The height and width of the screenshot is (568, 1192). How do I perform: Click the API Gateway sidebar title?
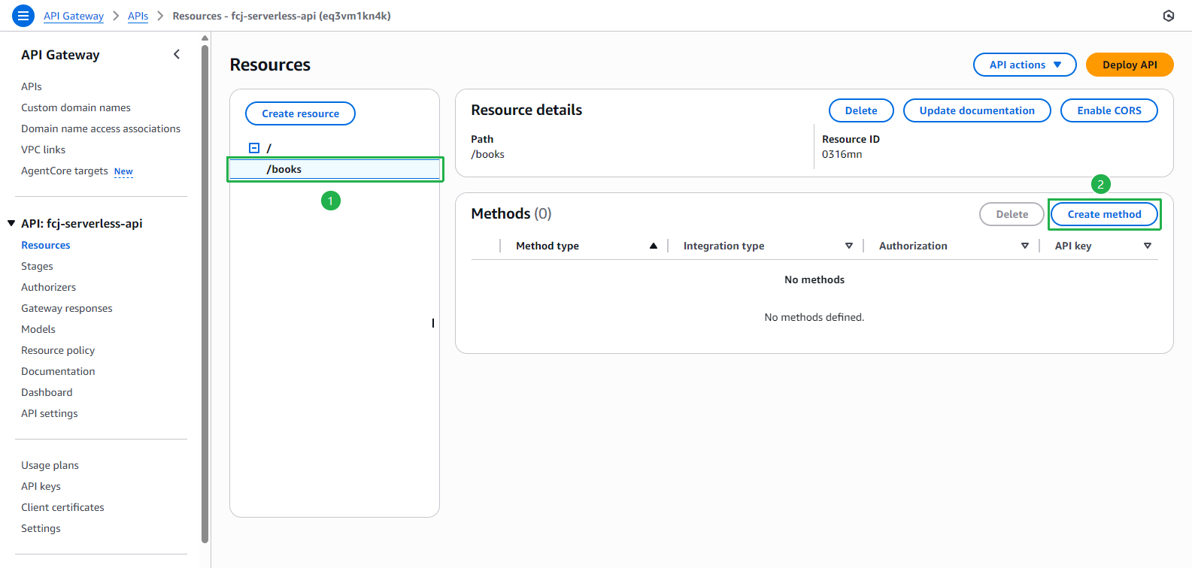pos(60,54)
